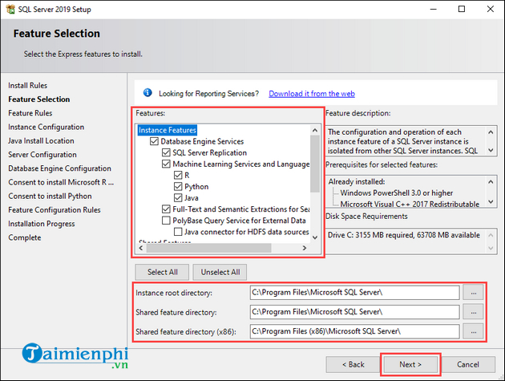Check Java connector for HDFS data sources

178,232
